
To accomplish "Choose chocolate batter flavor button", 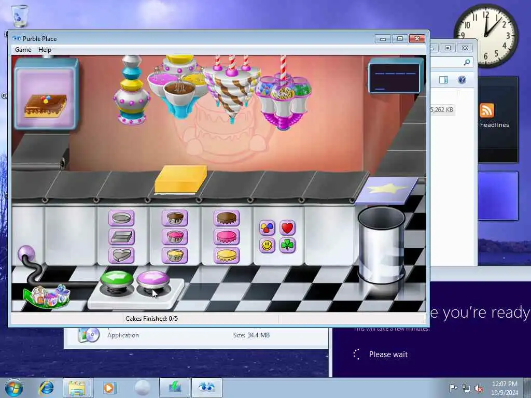I will click(175, 218).
